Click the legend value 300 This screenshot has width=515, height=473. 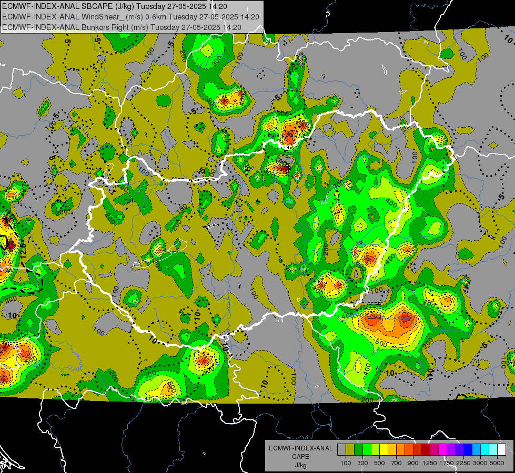pos(362,463)
